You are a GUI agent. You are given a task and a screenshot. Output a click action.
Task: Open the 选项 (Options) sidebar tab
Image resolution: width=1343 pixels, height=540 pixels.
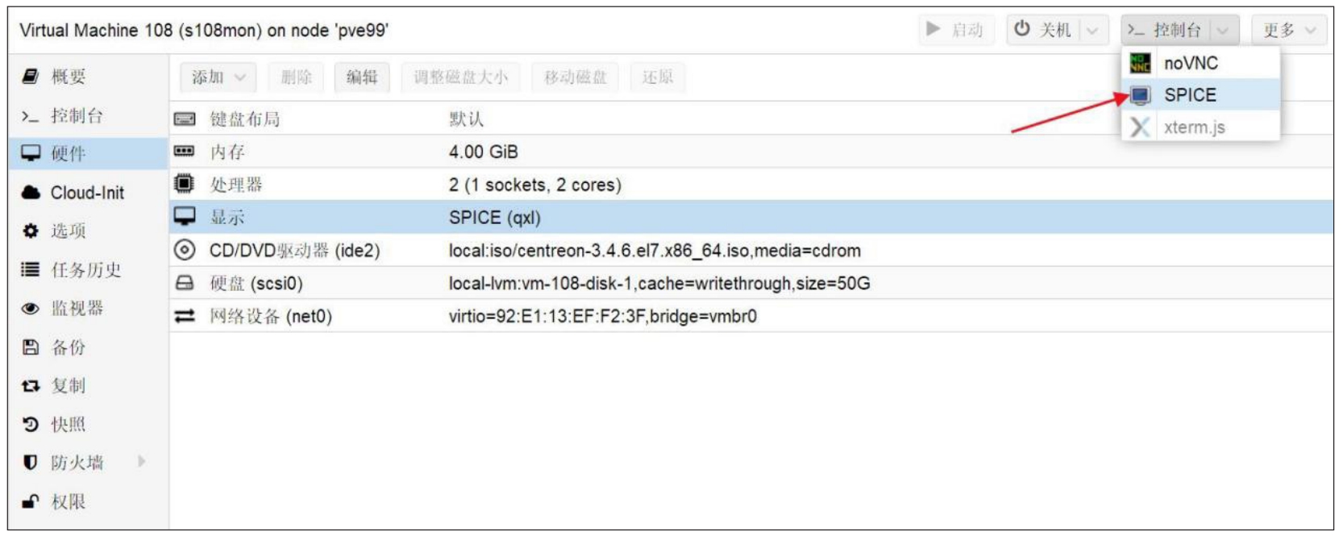tap(69, 231)
